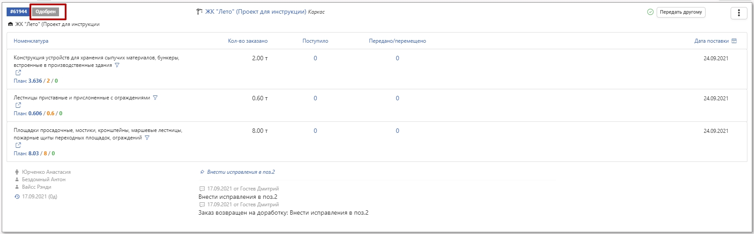Open the ЖК "Лето" project link in header
This screenshot has width=754, height=234.
[255, 12]
